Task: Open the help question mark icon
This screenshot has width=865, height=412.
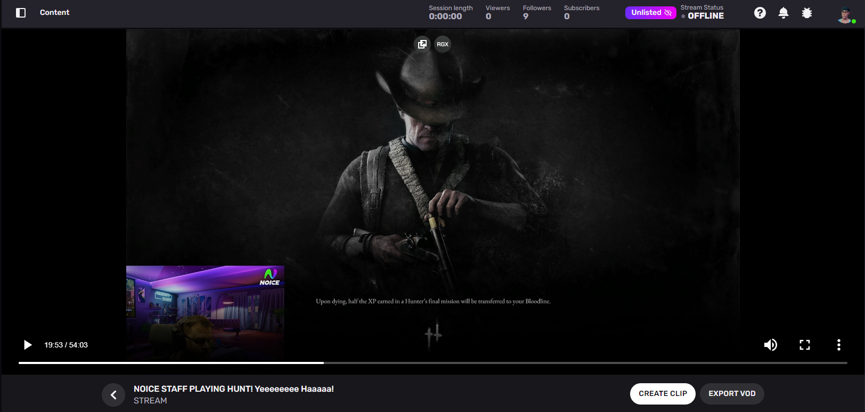Action: click(760, 13)
